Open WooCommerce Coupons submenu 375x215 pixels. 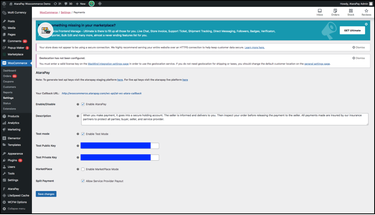tap(8, 82)
